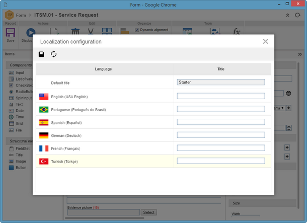The height and width of the screenshot is (223, 307).
Task: Click the Turkey flag icon
Action: 44,162
